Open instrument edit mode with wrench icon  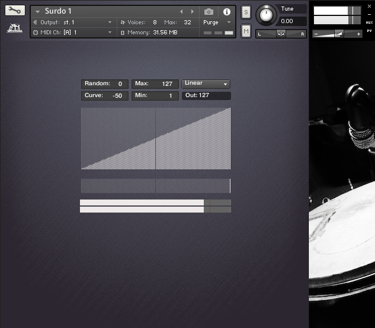[x=15, y=10]
